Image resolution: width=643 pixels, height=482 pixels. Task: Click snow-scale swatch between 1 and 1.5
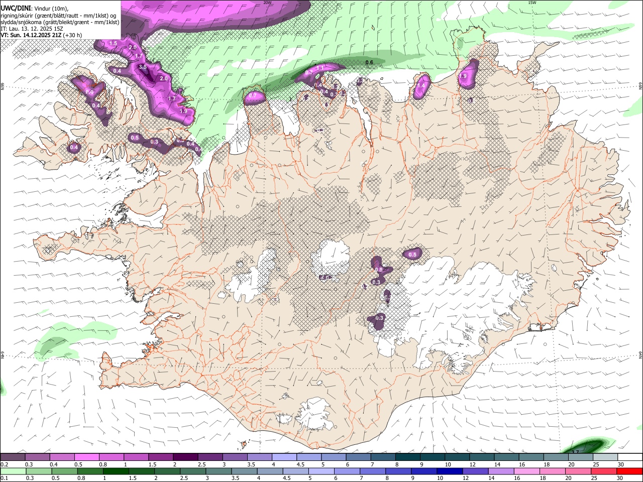136,457
